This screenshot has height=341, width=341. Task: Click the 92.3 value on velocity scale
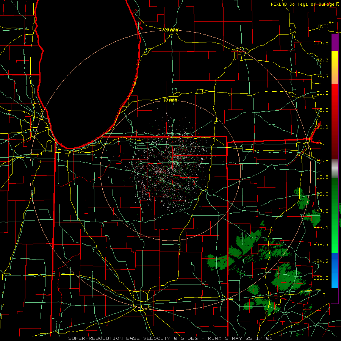[x=322, y=59]
